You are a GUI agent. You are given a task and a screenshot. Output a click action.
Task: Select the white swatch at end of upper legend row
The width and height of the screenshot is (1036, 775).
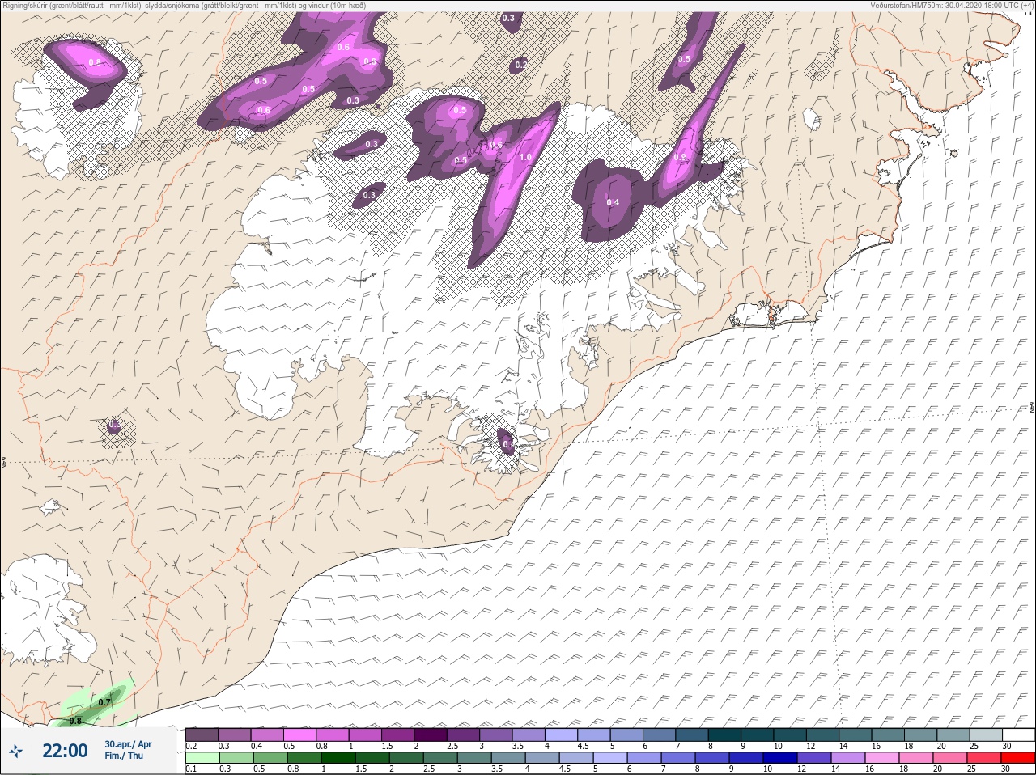[x=1019, y=735]
